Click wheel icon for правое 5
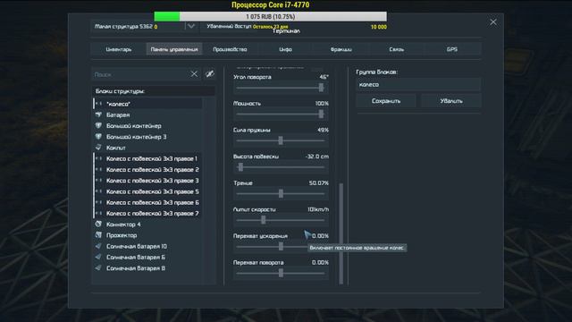Screen dimensions: 572x322 click(98, 191)
